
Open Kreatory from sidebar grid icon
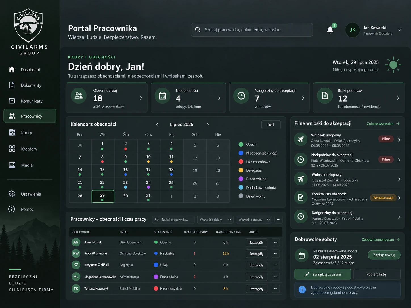tap(12, 149)
